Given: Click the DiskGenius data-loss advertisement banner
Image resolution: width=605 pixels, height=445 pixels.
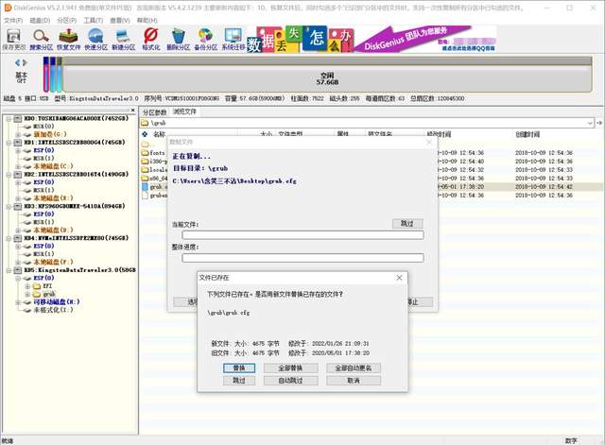Looking at the screenshot, I should coord(372,39).
